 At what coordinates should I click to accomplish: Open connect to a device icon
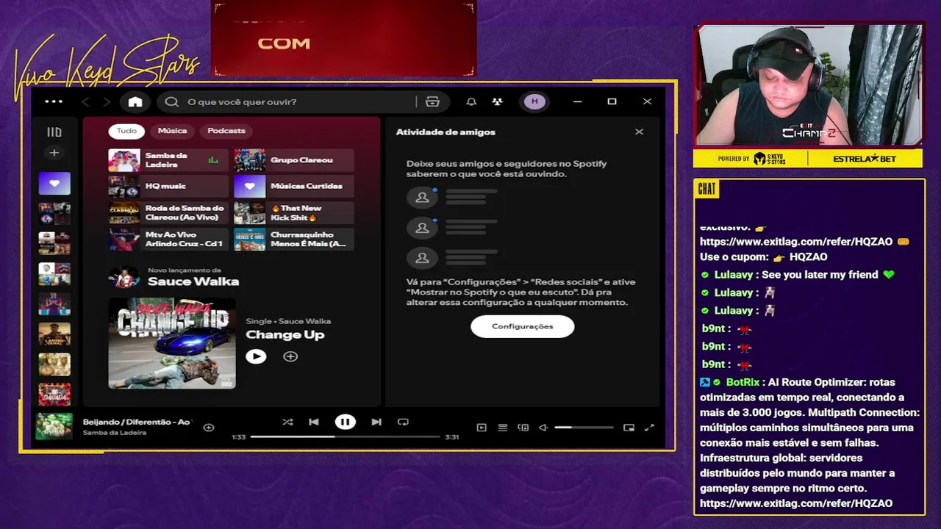(523, 428)
